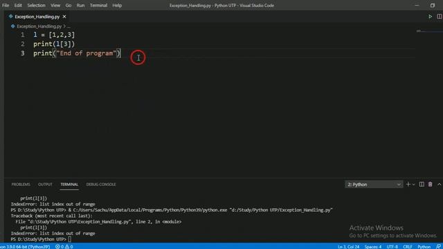
Task: Click 'Ln 3, Col 24' cursor position
Action: (x=348, y=246)
